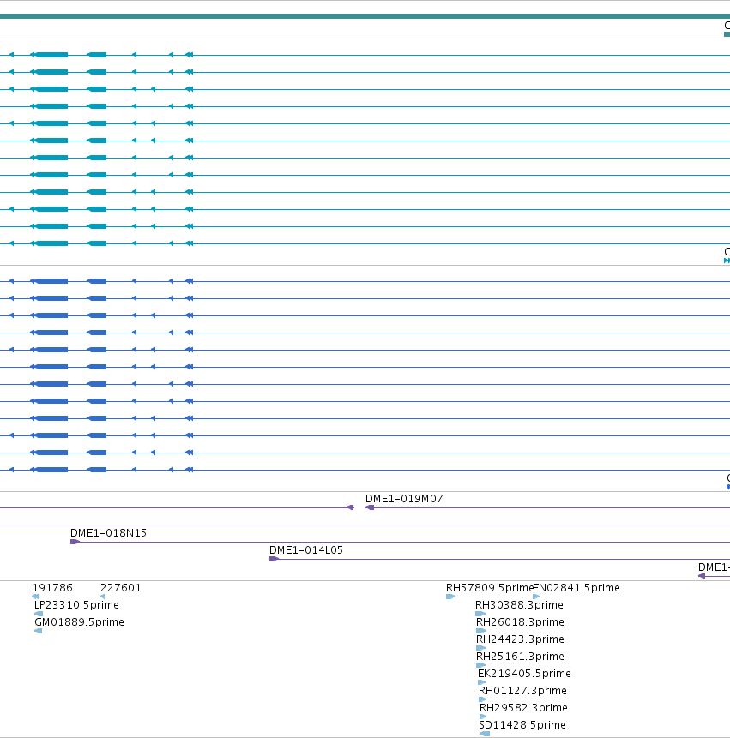The image size is (730, 738).
Task: Click the small arrow glyph under 227601
Action: point(103,597)
